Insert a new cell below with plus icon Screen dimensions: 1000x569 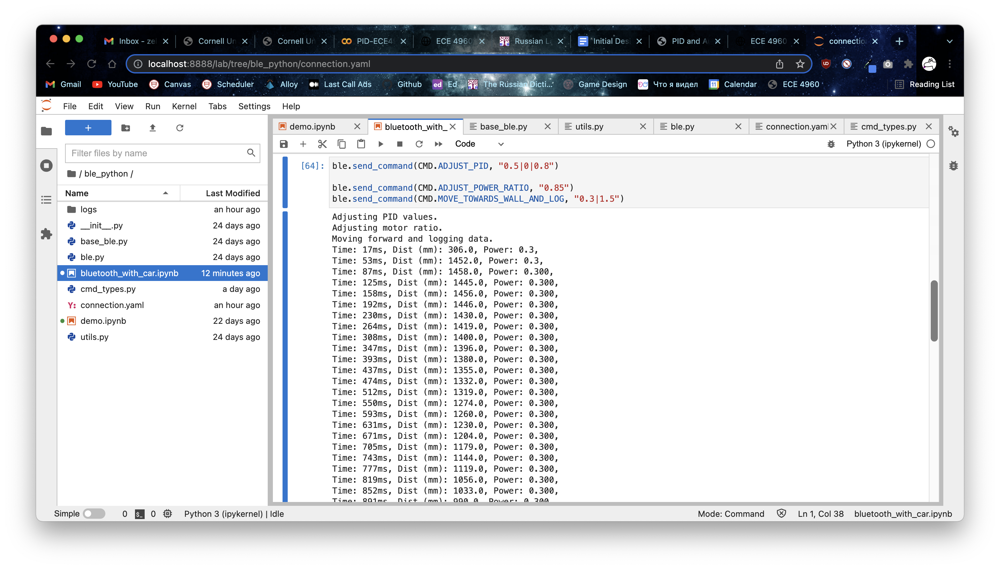303,144
